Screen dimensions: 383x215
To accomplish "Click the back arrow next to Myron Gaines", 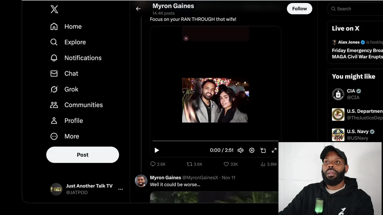I will pyautogui.click(x=138, y=9).
